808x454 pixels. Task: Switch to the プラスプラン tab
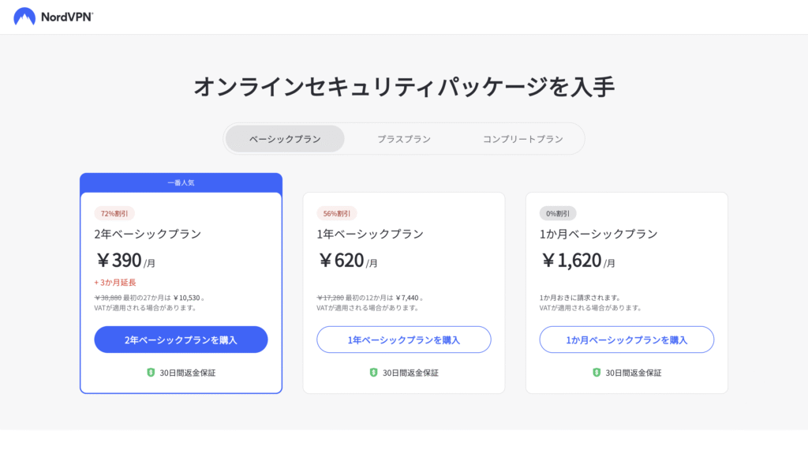(404, 139)
